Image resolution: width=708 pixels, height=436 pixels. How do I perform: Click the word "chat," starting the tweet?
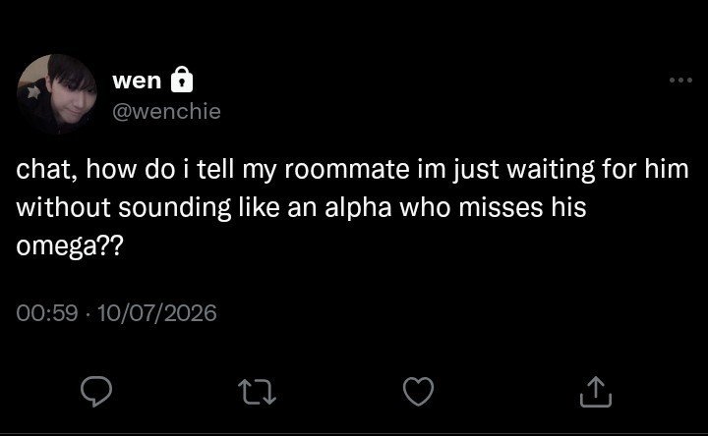tap(45, 169)
